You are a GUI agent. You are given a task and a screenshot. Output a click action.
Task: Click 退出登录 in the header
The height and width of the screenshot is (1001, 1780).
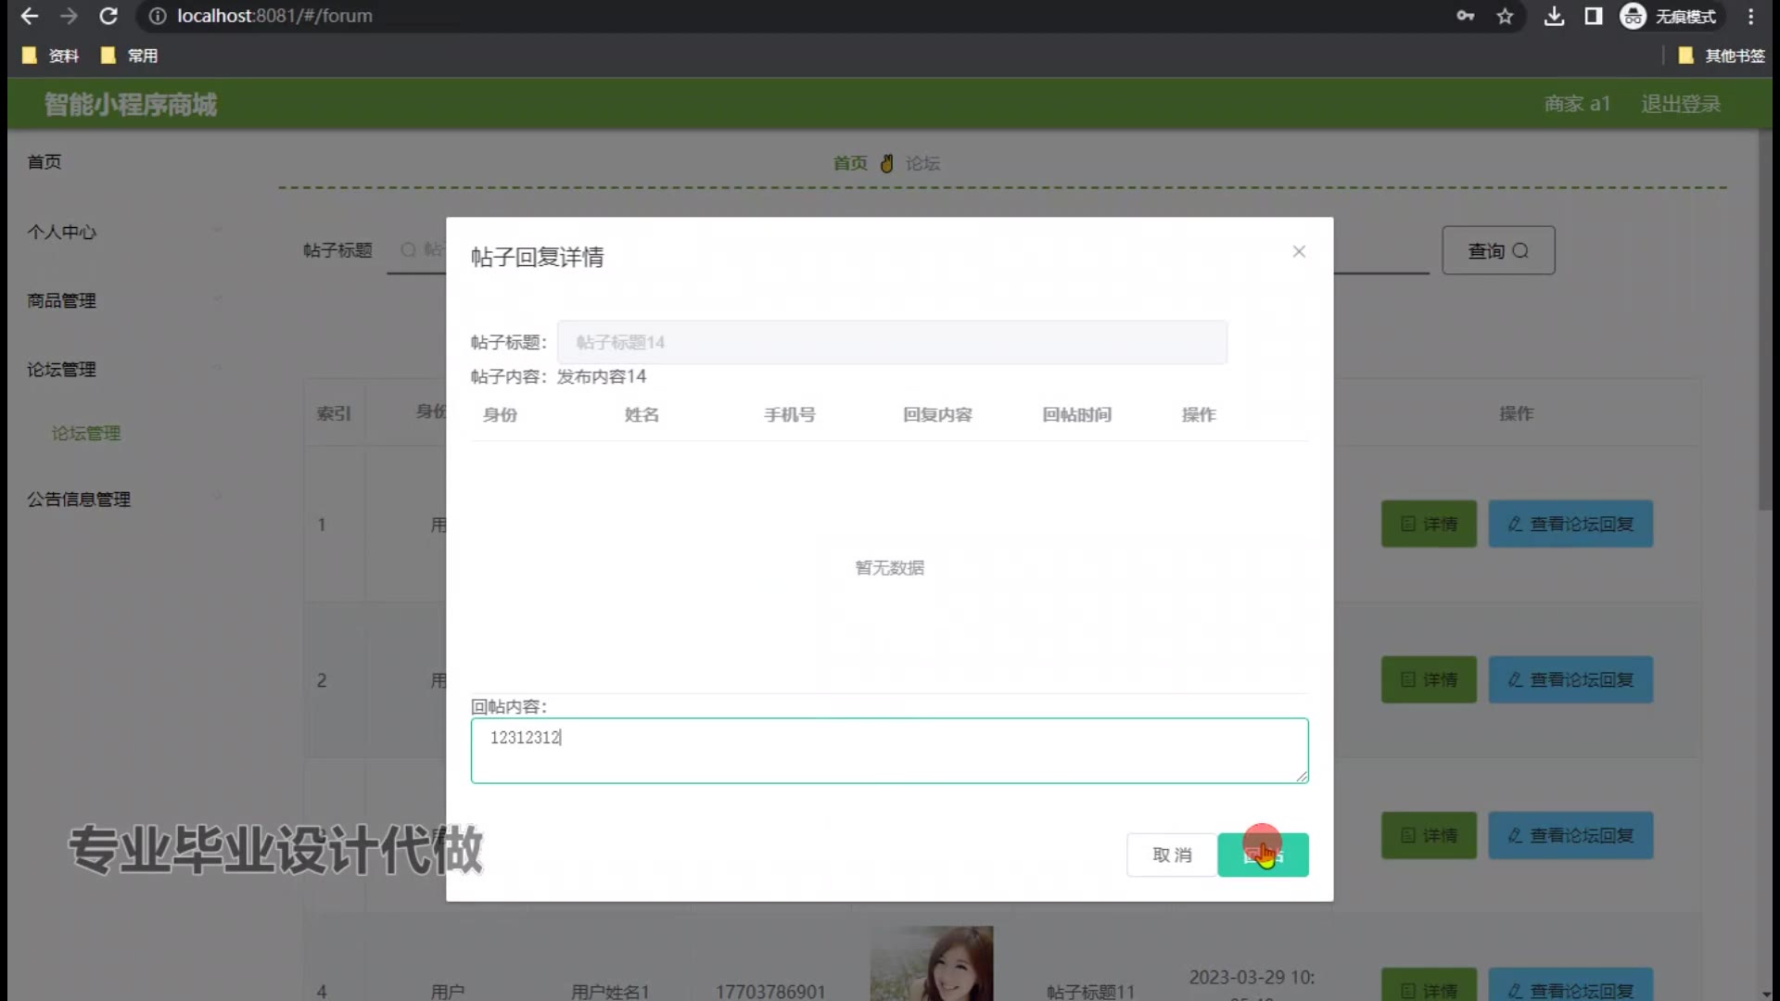click(1680, 104)
